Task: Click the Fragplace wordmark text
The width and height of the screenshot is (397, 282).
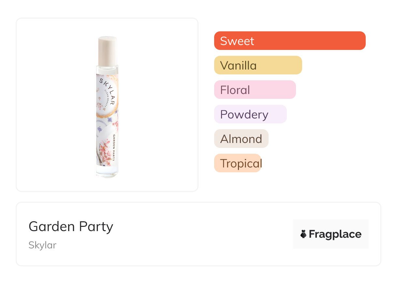Action: click(x=335, y=234)
